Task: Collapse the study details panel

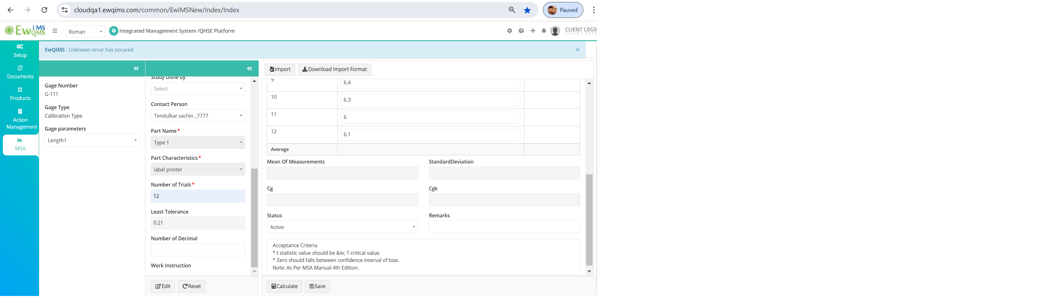Action: point(250,69)
